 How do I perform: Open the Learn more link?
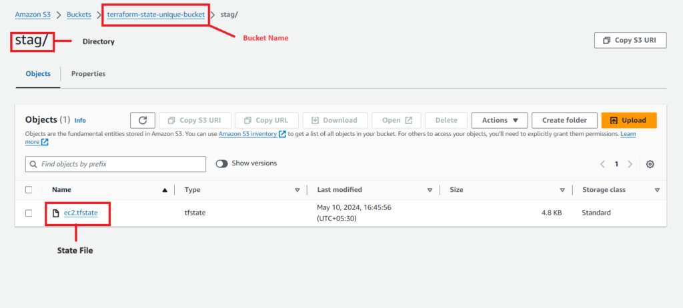coord(628,134)
